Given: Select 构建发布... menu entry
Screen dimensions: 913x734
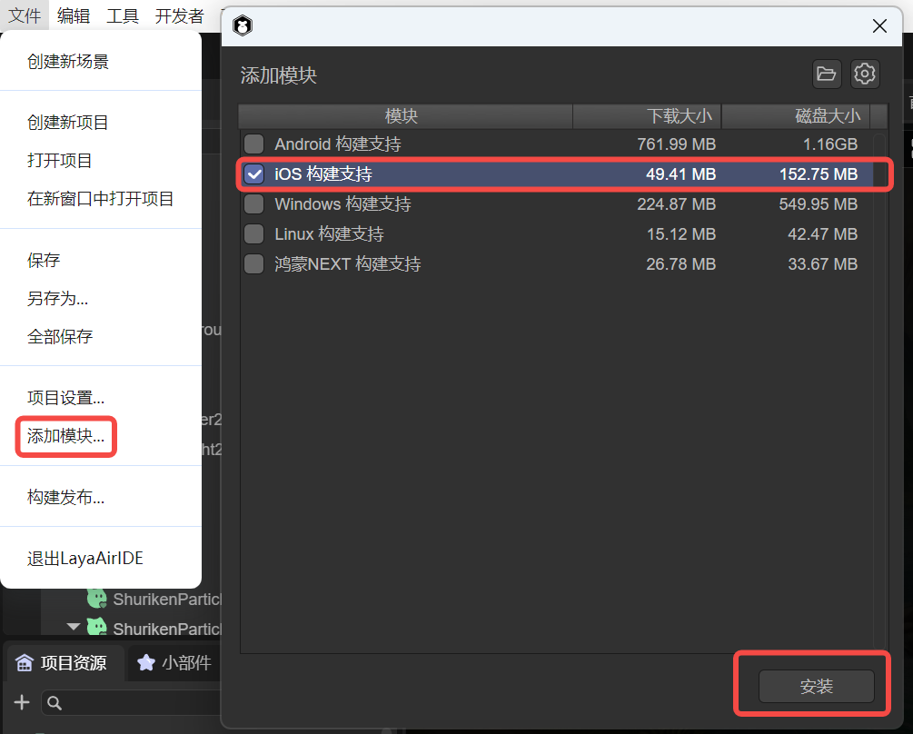Looking at the screenshot, I should tap(65, 497).
